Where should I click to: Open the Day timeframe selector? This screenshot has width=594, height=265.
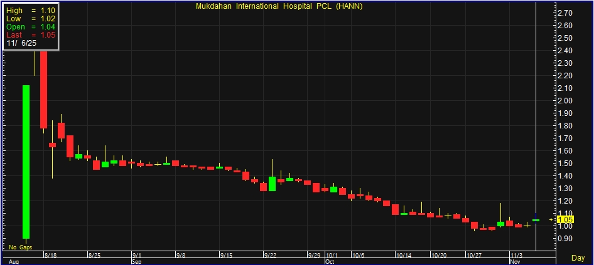click(x=578, y=258)
